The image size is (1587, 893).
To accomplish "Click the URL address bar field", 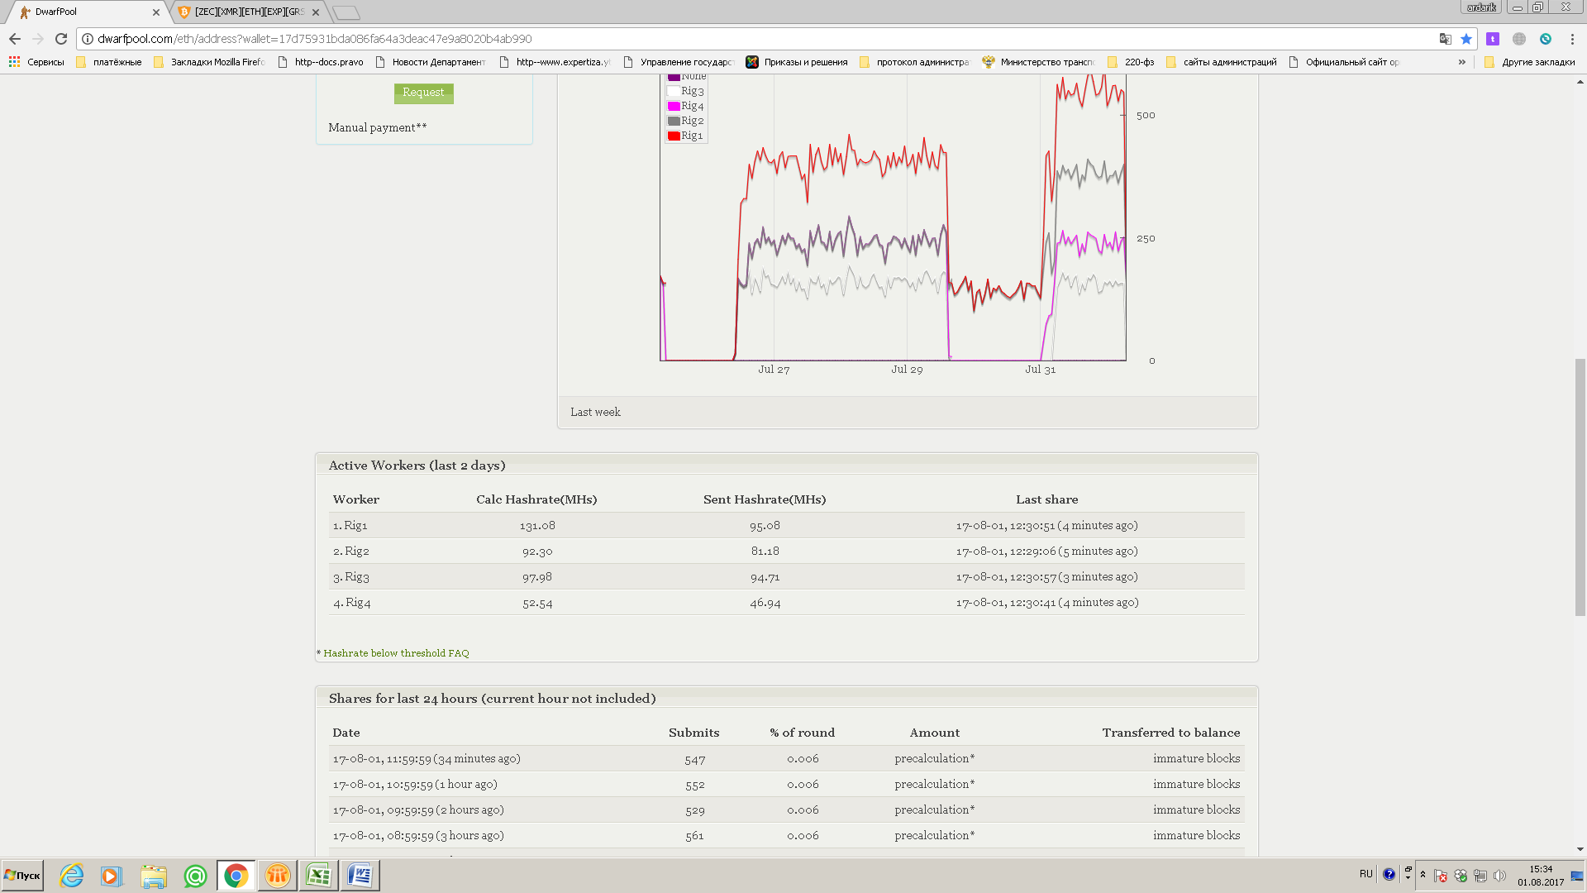I will (744, 39).
